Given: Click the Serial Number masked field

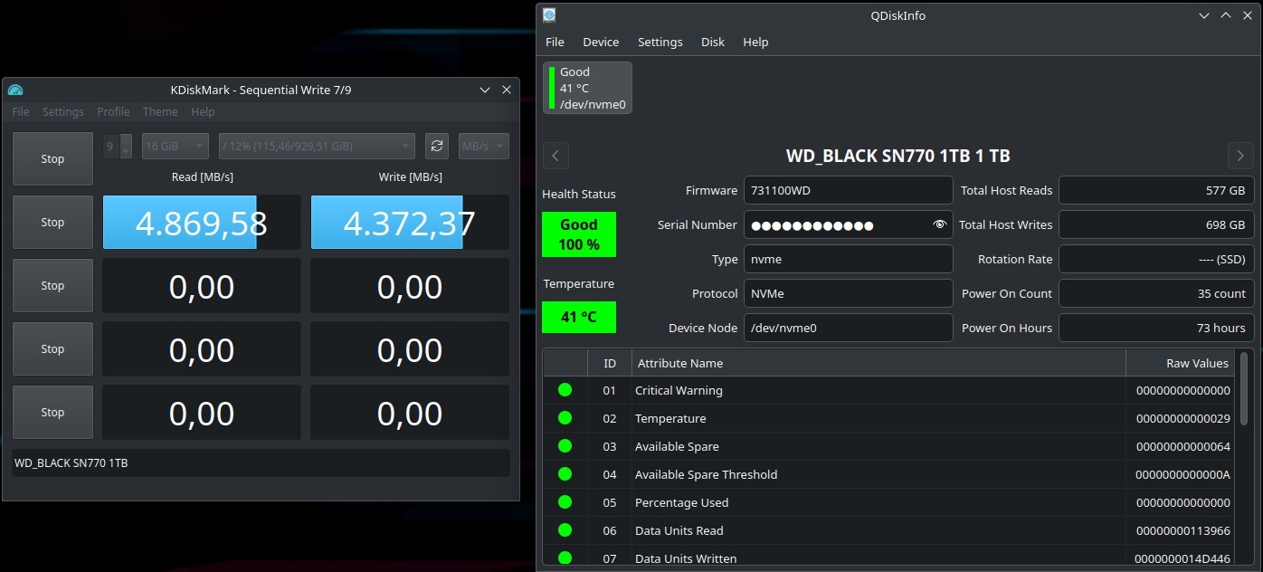Looking at the screenshot, I should click(848, 224).
